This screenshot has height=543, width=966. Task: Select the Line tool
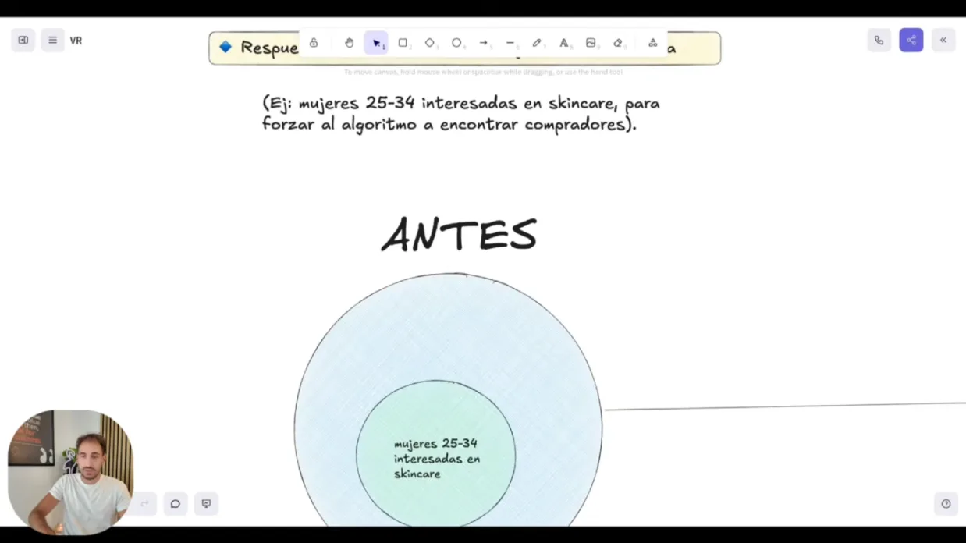(x=510, y=43)
